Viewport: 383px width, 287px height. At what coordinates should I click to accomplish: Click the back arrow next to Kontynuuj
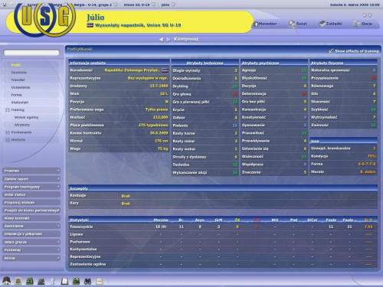tap(161, 40)
